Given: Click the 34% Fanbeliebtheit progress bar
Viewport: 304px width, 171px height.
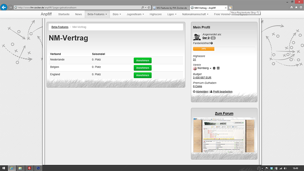Looking at the screenshot, I should coord(204,49).
